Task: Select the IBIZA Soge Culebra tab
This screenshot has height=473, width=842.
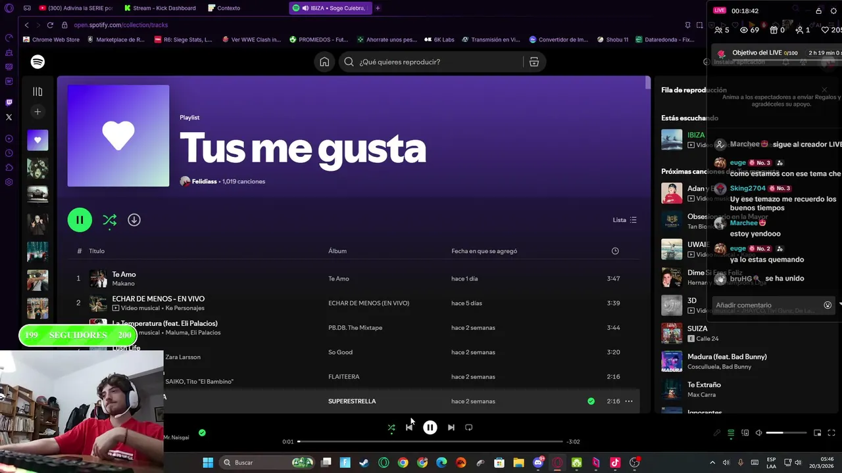Action: [x=330, y=8]
